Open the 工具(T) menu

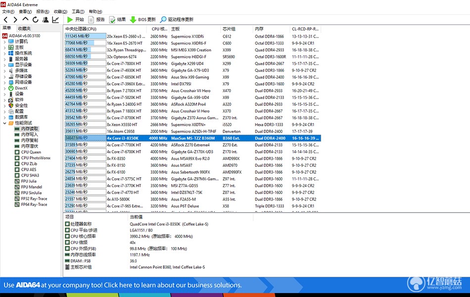click(78, 11)
